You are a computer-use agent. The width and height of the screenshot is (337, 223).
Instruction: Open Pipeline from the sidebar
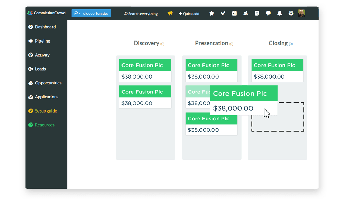(x=43, y=41)
